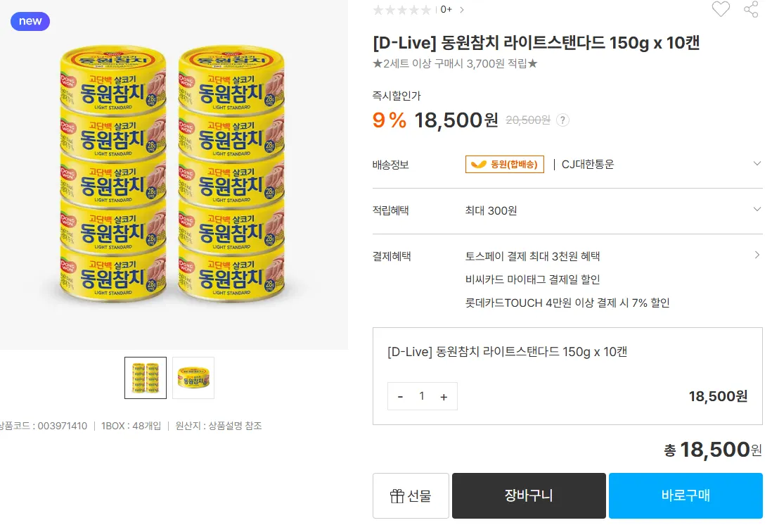Open reviews via arrow beside 0+
Viewport: 772px width, 525px height.
click(462, 10)
